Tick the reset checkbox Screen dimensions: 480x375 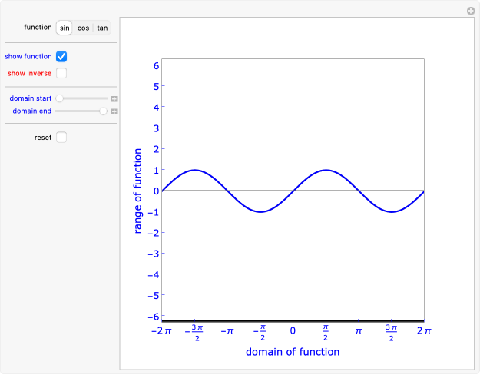click(61, 138)
